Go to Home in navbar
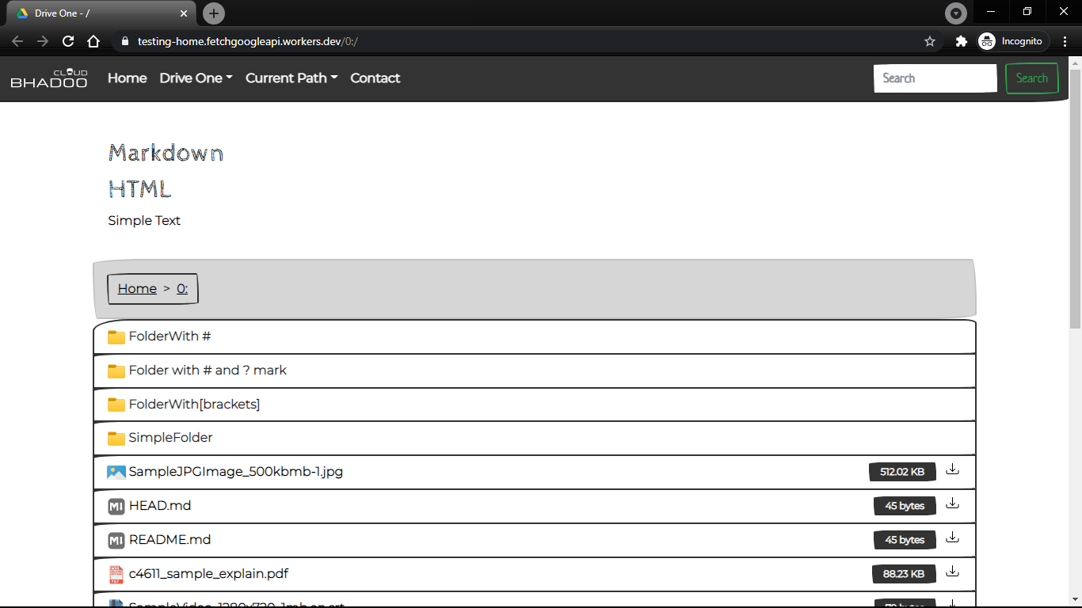 tap(128, 78)
